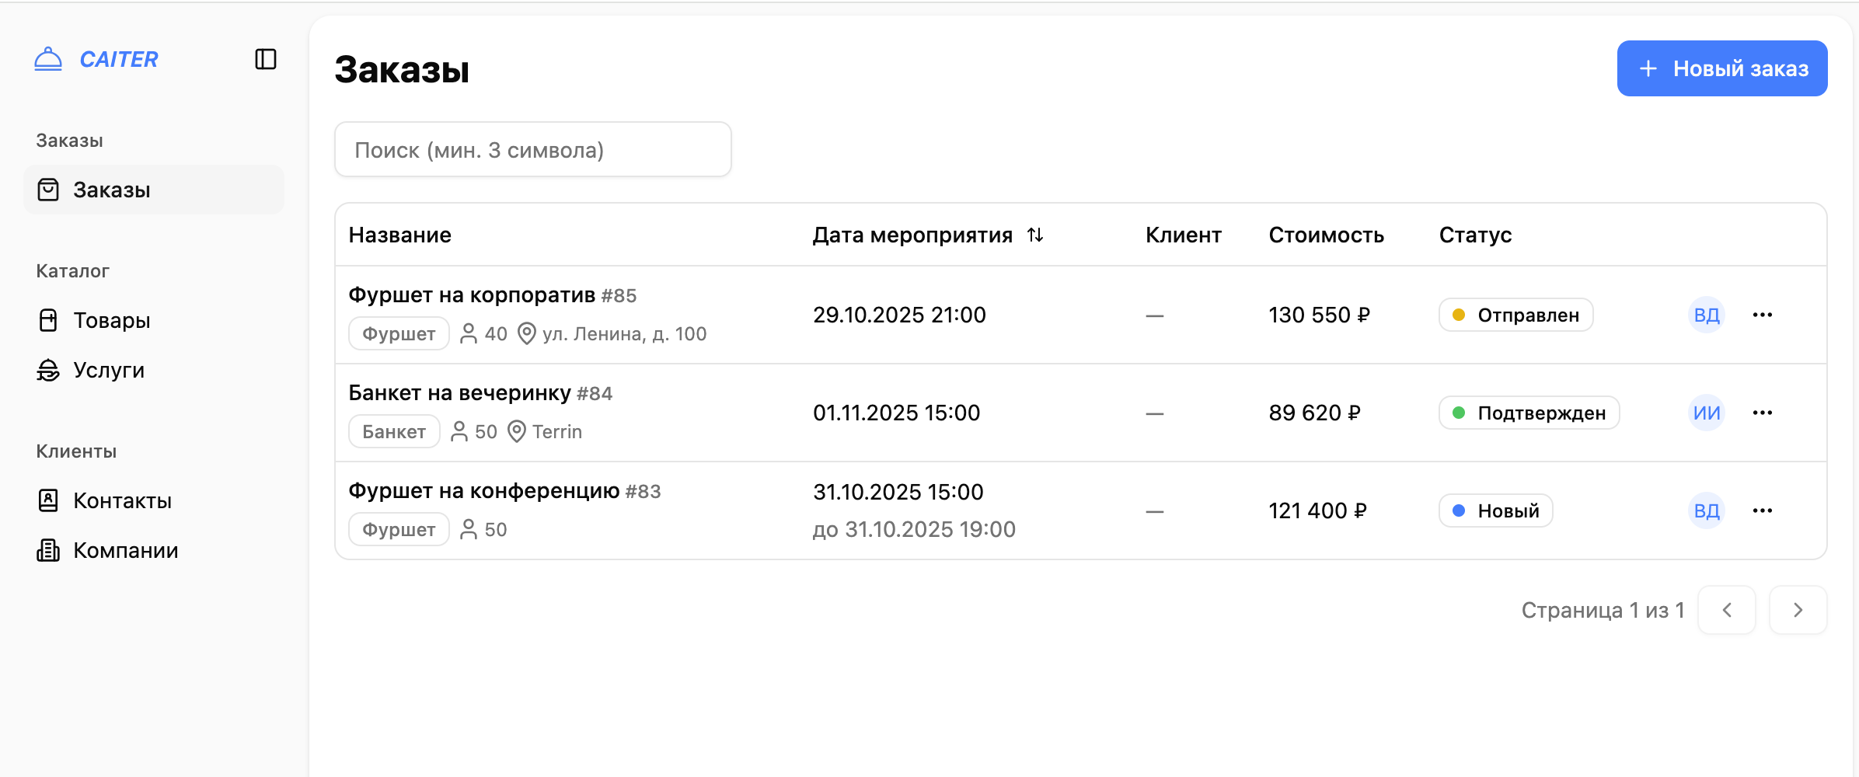Select the Фуршет tag under order #85
The height and width of the screenshot is (777, 1859).
tap(398, 333)
